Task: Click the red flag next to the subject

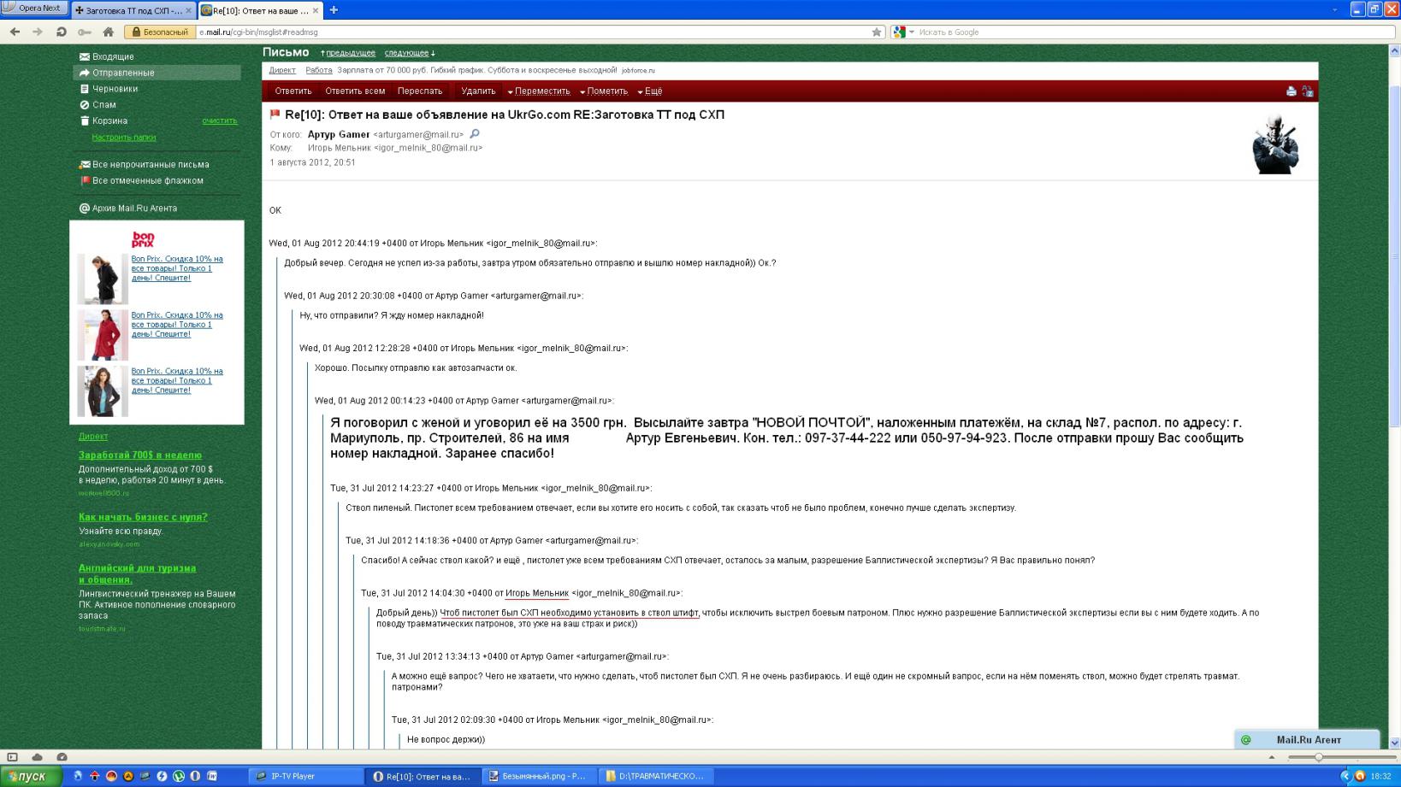Action: click(275, 115)
